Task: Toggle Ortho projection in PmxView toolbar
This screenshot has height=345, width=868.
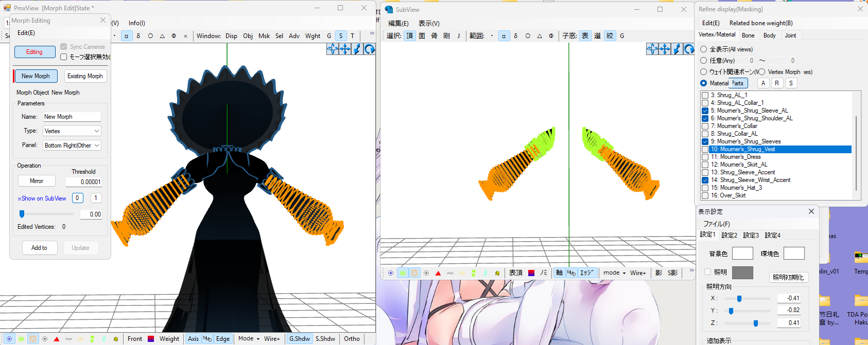Action: (352, 339)
